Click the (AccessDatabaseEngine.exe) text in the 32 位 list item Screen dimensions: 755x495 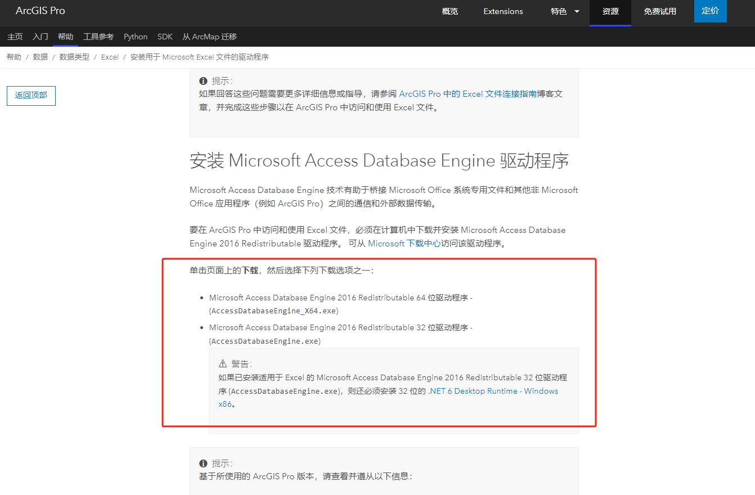click(264, 341)
